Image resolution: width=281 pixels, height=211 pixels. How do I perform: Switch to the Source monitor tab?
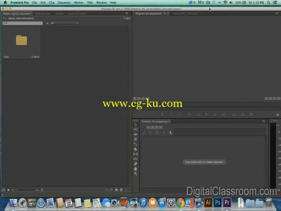tap(185, 14)
